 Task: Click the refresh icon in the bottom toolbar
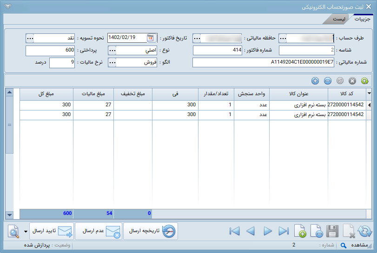pyautogui.click(x=365, y=231)
